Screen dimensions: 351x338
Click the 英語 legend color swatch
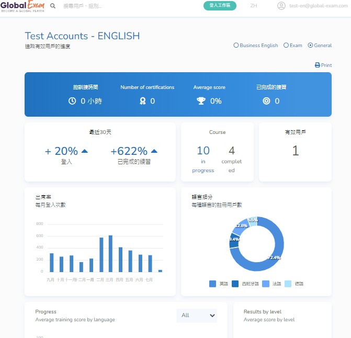click(212, 284)
